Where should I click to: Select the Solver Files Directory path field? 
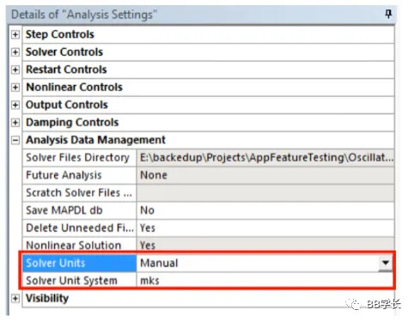(265, 158)
